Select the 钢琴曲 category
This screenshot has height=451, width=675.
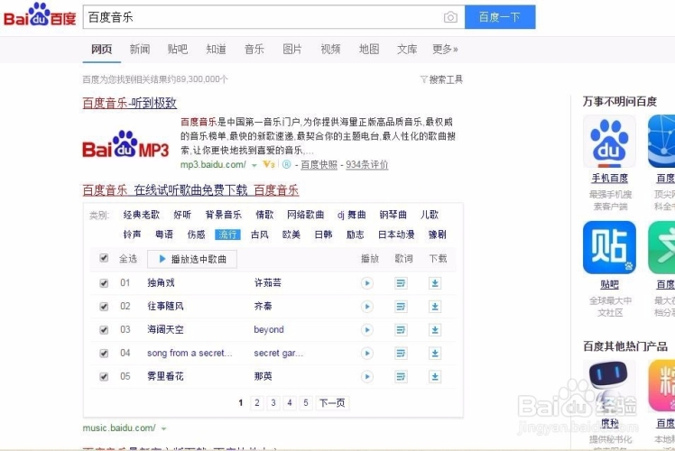click(393, 215)
